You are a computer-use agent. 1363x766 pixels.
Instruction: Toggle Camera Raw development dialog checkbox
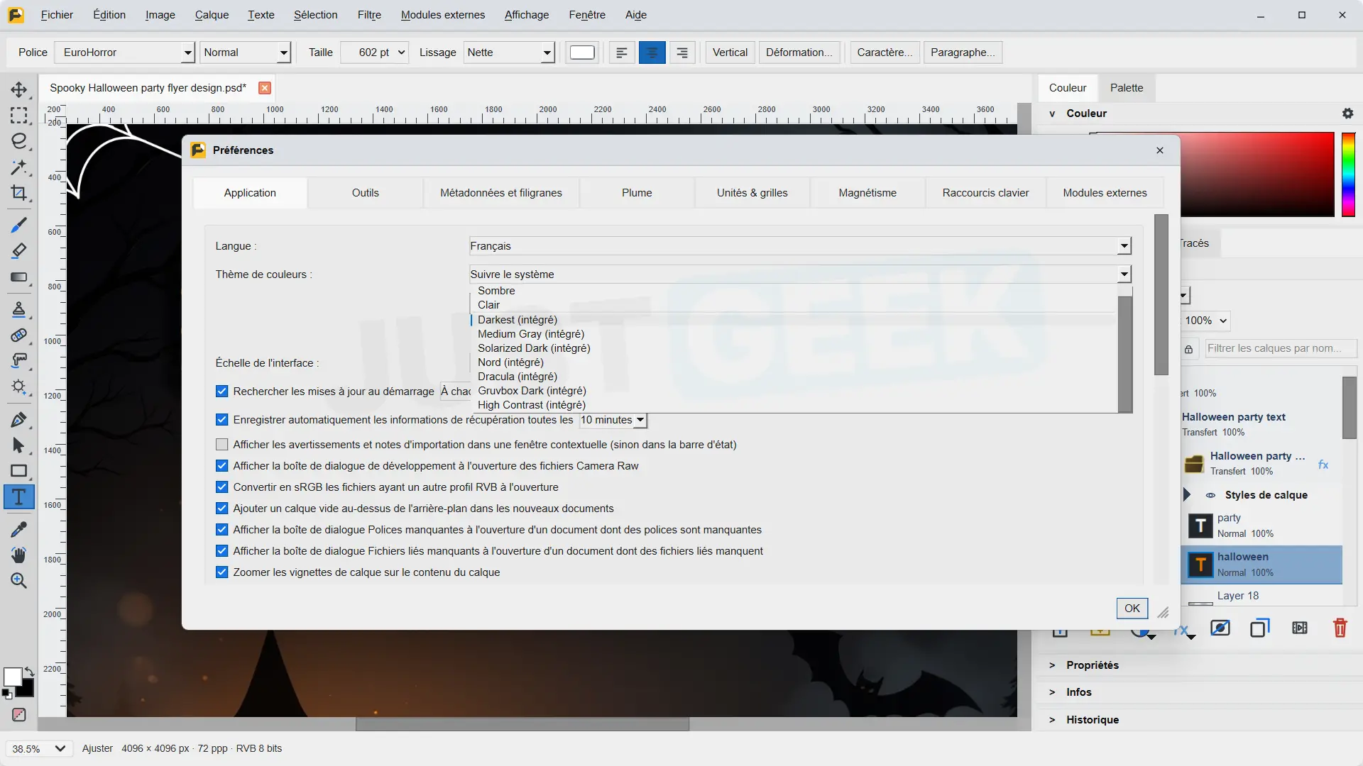pos(222,466)
